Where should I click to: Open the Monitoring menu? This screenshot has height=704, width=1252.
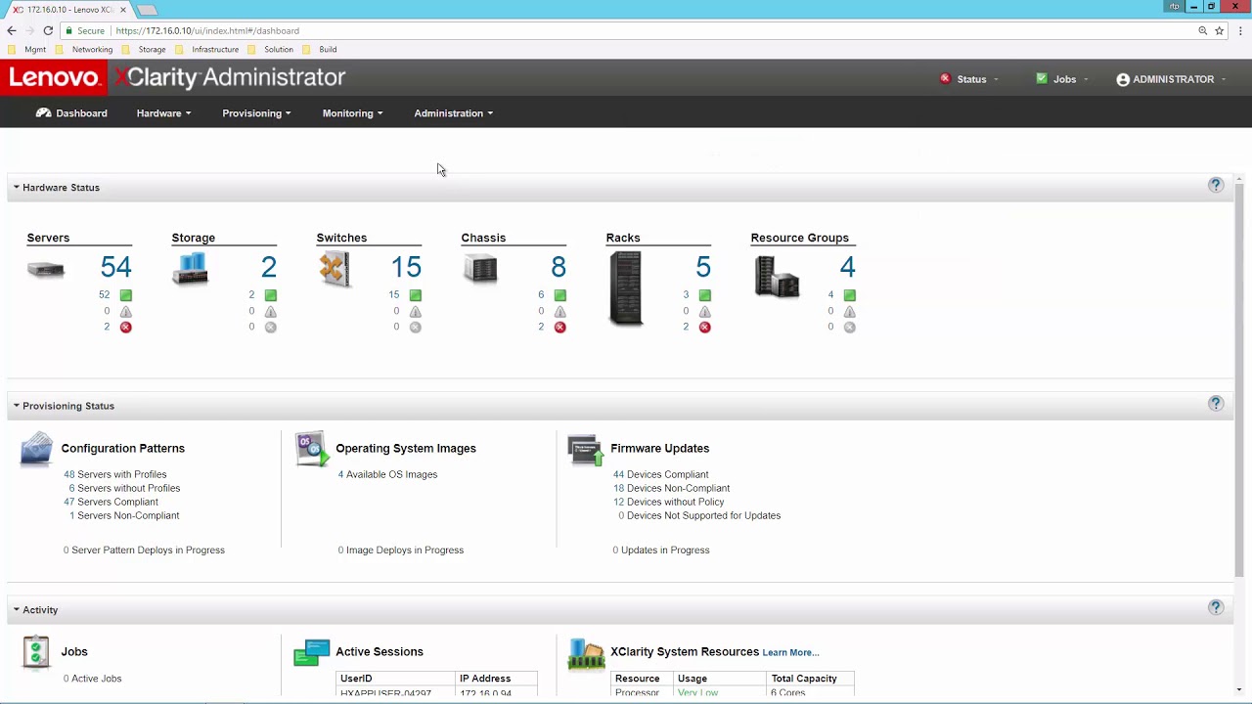click(x=352, y=113)
